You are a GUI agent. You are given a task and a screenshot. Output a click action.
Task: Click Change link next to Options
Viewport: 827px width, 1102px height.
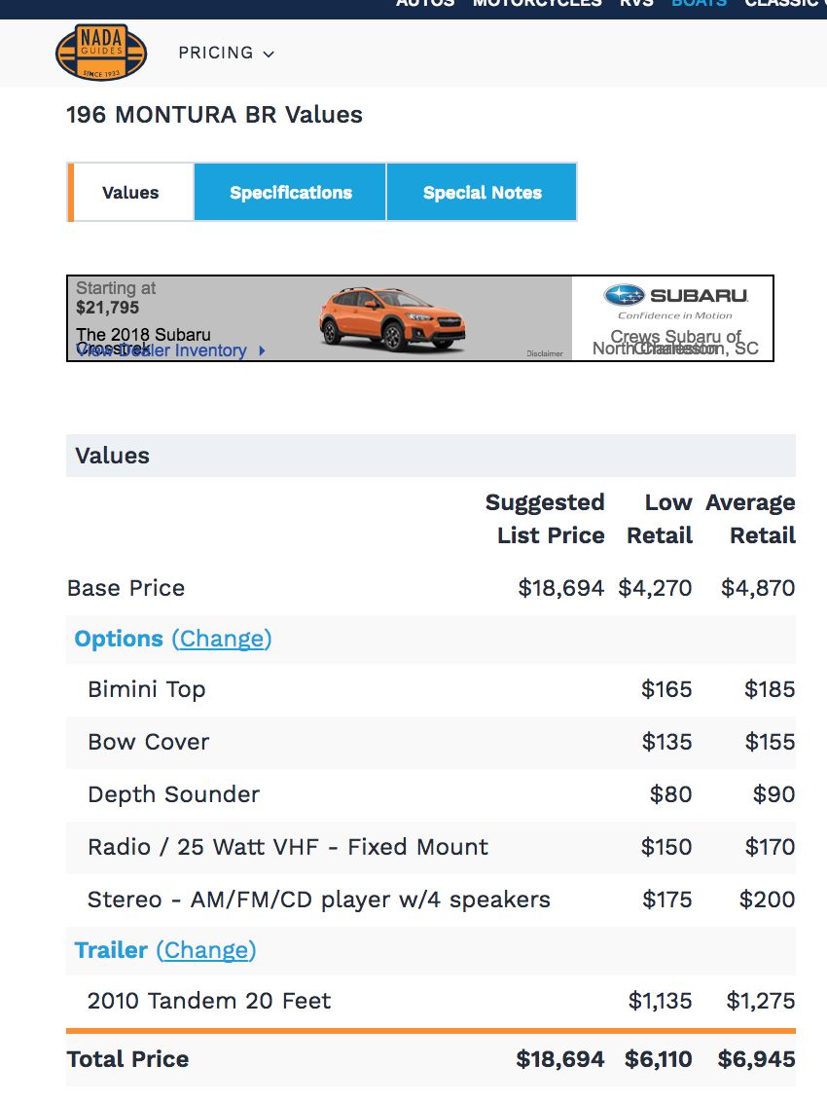point(221,639)
